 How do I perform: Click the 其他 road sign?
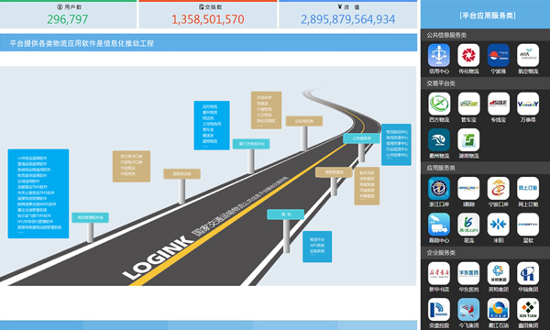click(285, 214)
